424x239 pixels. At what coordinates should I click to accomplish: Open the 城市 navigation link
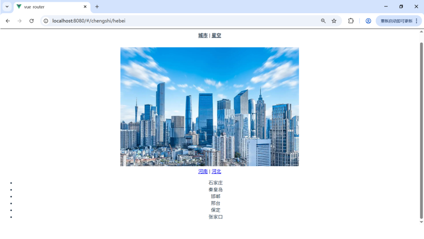[x=203, y=35]
